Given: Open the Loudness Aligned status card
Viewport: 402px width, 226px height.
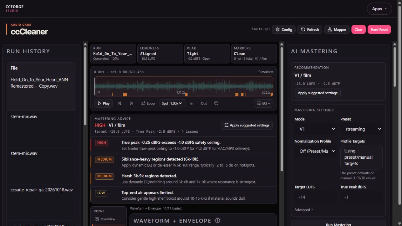Looking at the screenshot, I should click(x=160, y=54).
